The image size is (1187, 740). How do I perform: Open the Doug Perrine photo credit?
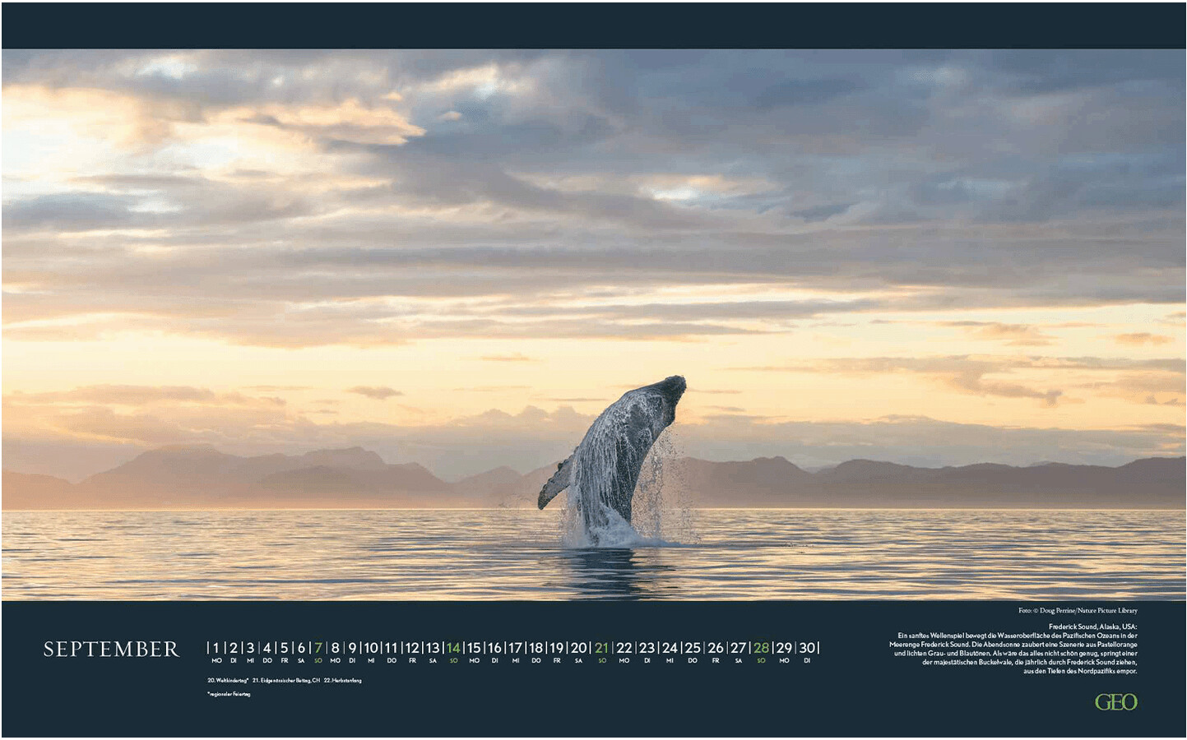(1078, 611)
